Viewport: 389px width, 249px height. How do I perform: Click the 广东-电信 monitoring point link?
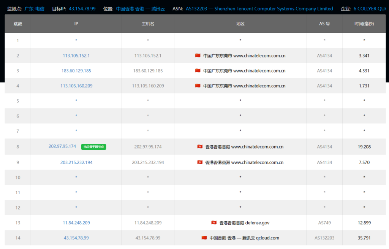(34, 9)
